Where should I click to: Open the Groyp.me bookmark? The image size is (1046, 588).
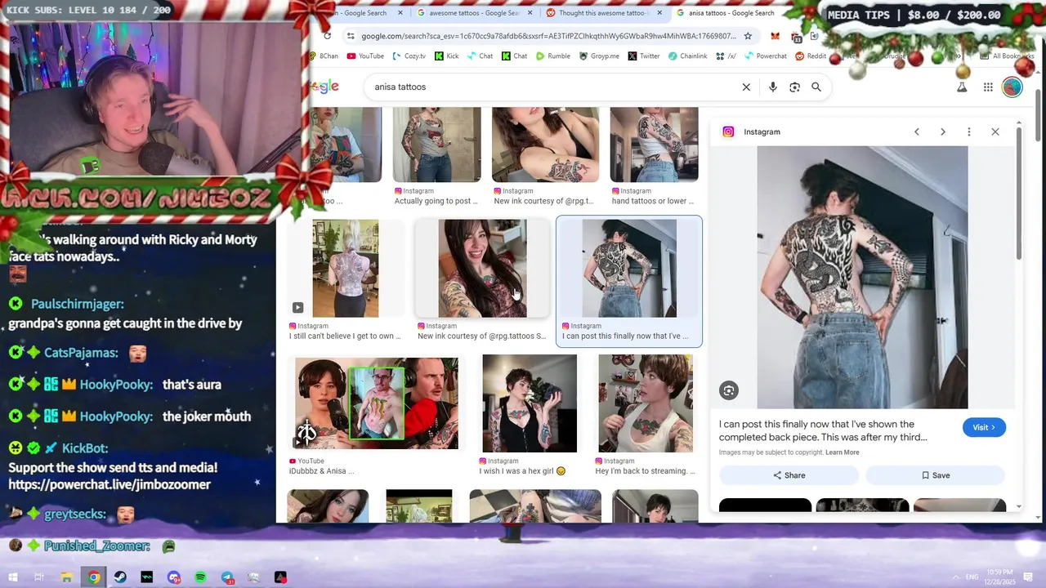(x=599, y=56)
